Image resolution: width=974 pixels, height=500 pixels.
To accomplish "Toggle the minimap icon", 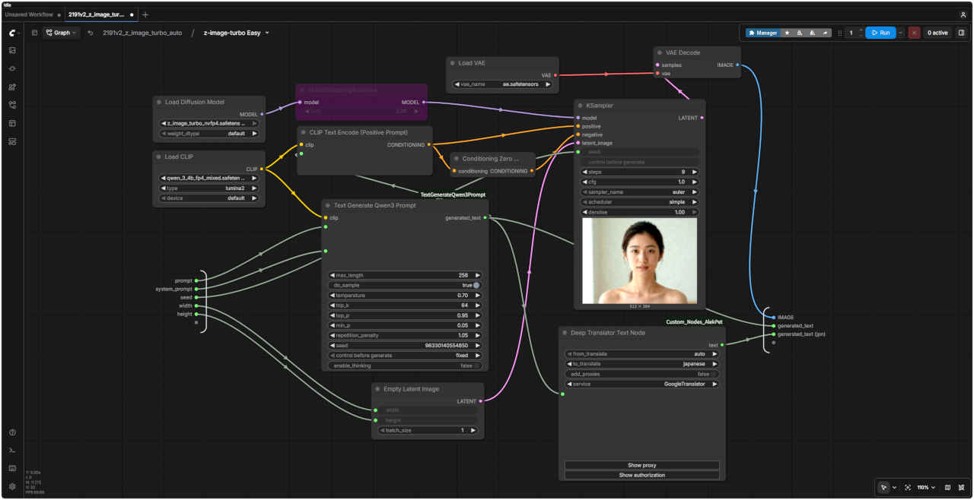I will (x=947, y=487).
